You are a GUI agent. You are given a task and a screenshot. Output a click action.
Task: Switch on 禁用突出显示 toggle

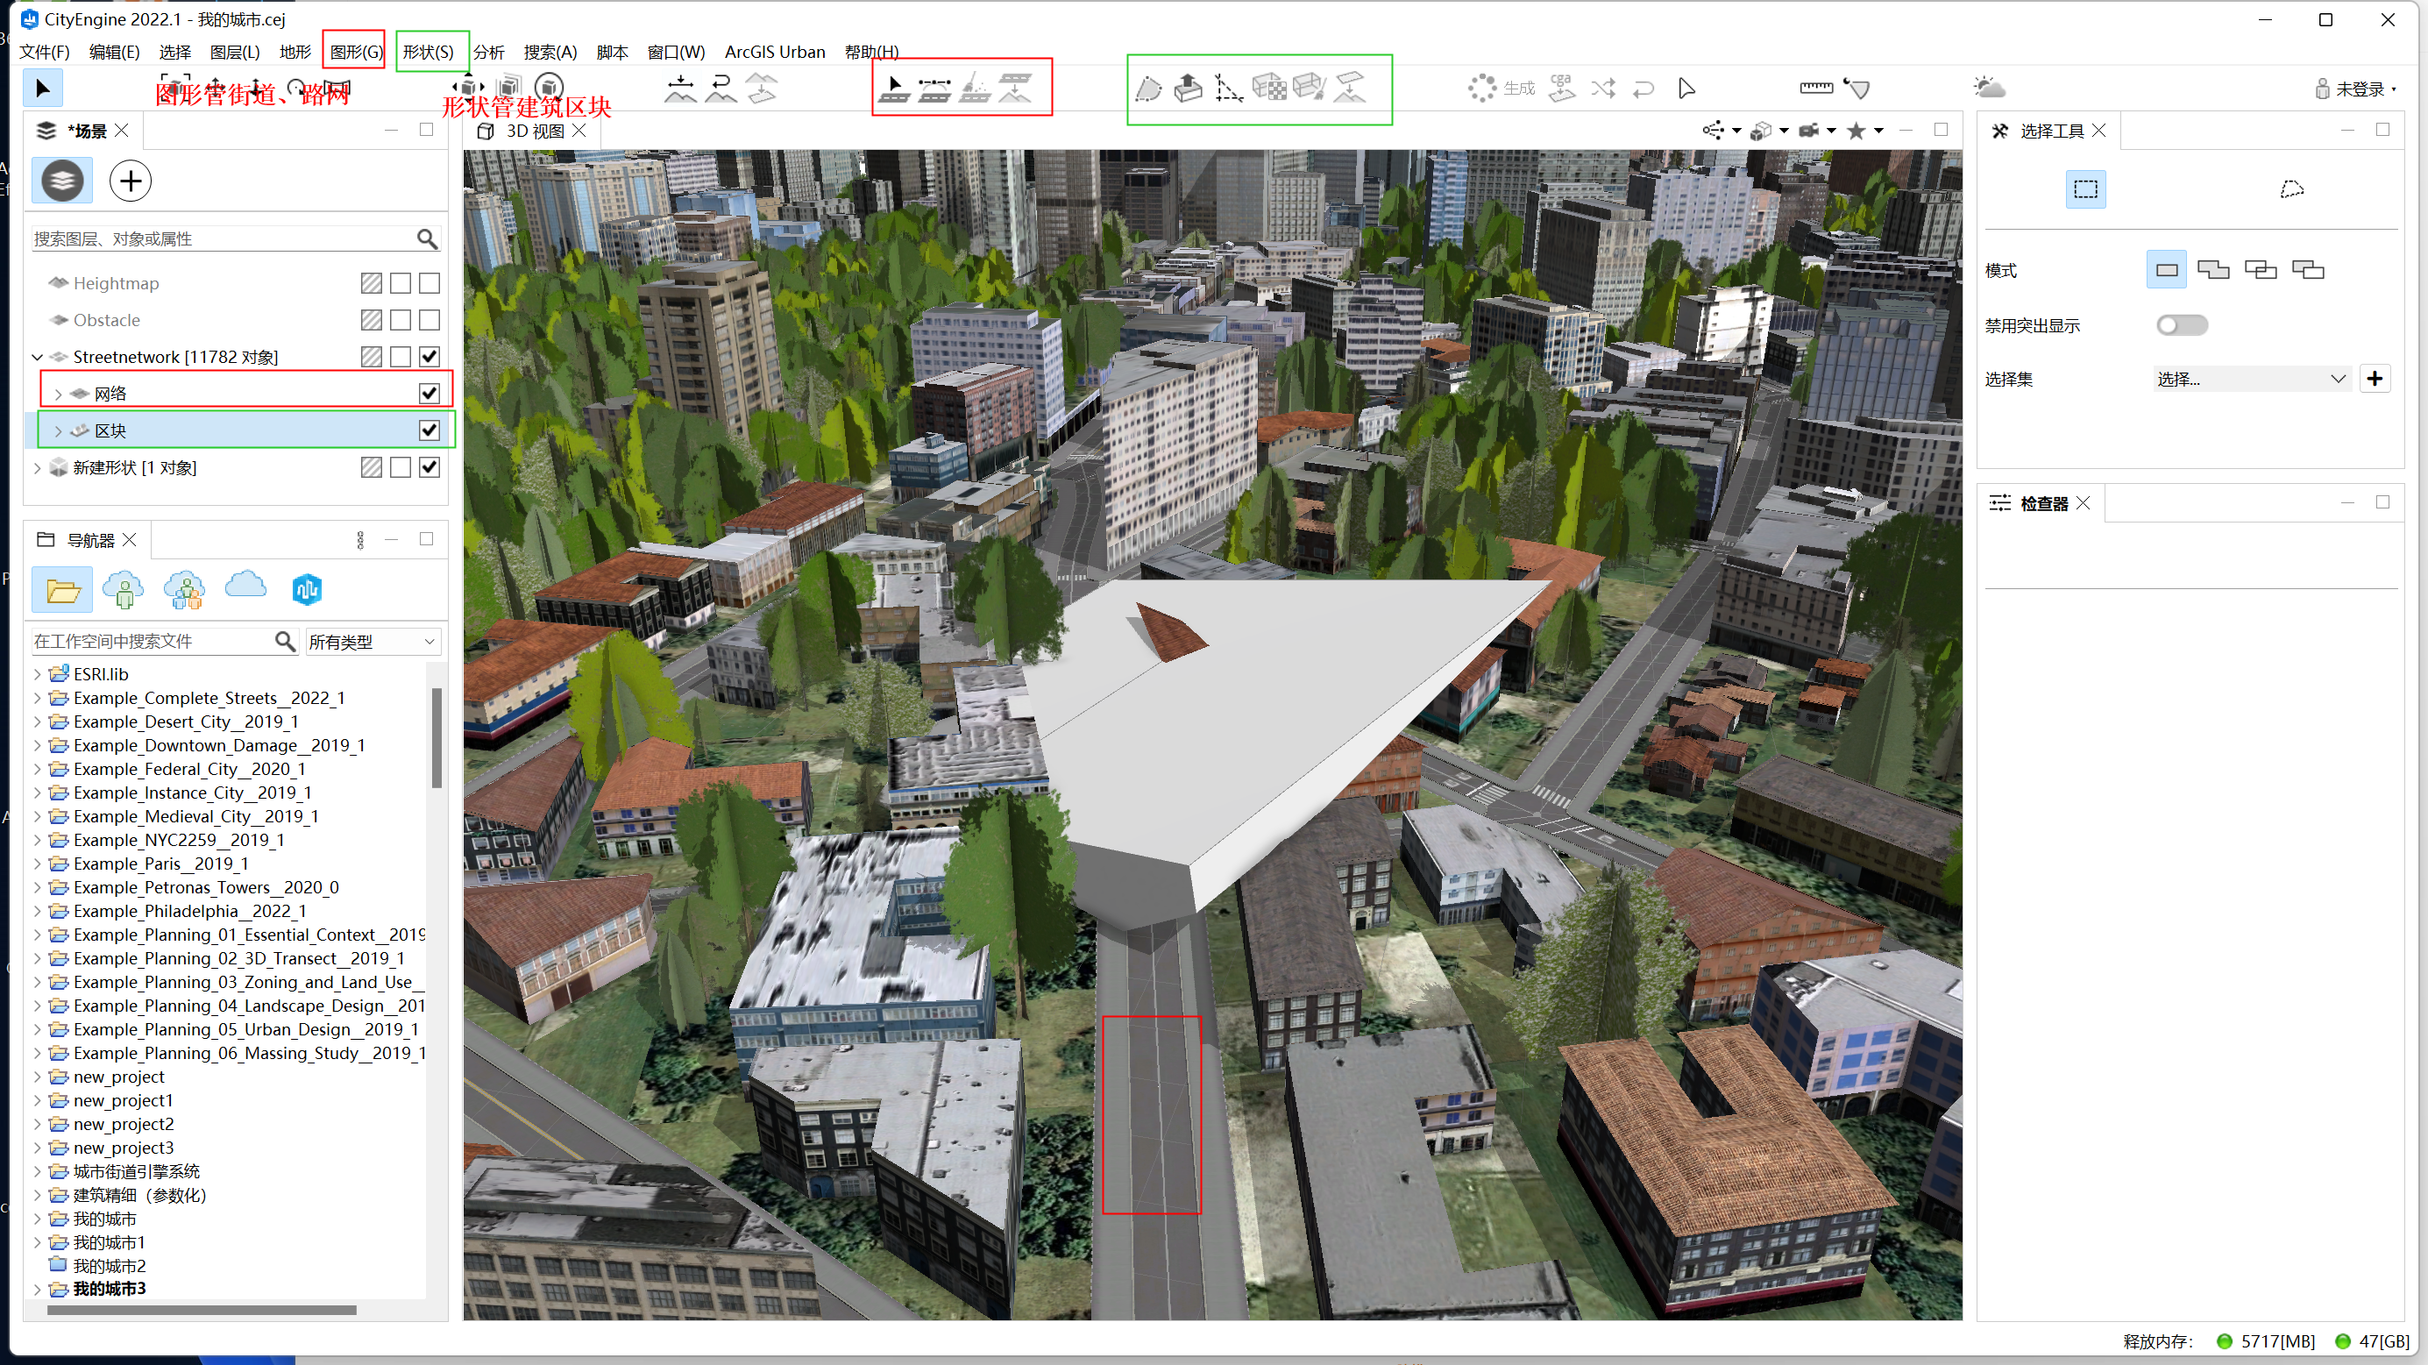[x=2181, y=325]
